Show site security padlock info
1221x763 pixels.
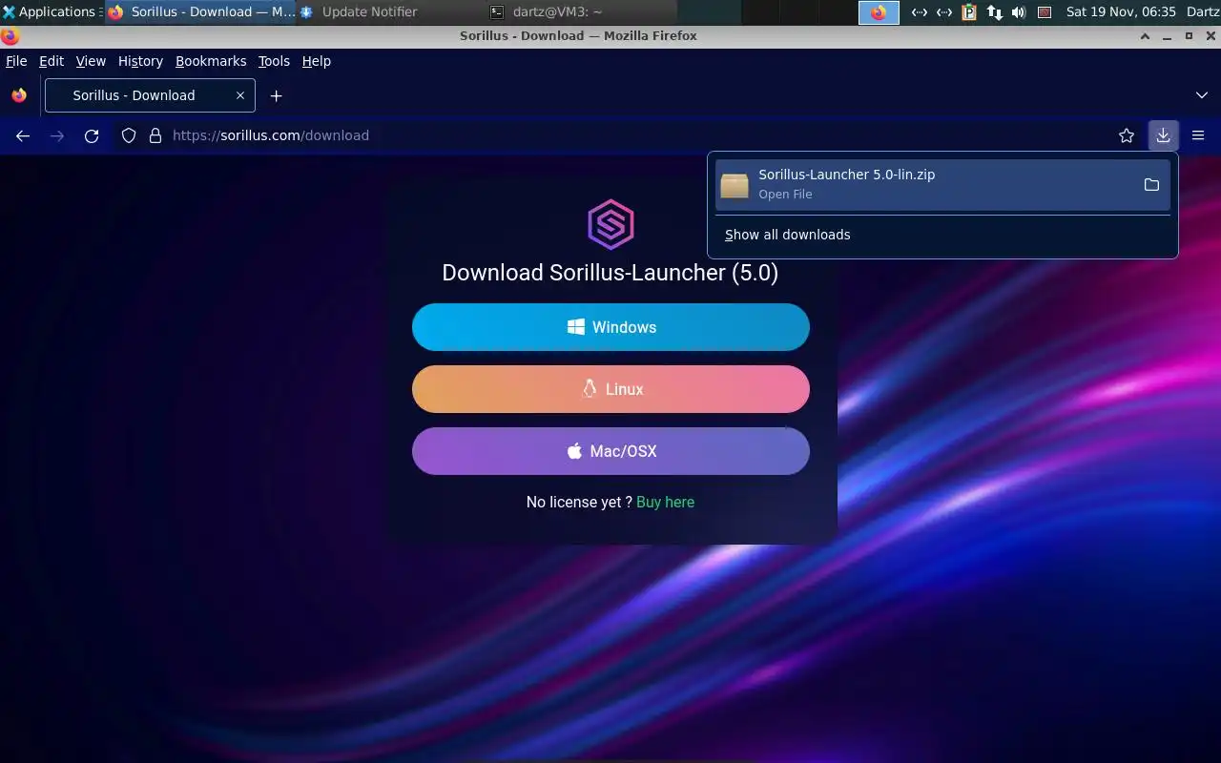pos(155,135)
